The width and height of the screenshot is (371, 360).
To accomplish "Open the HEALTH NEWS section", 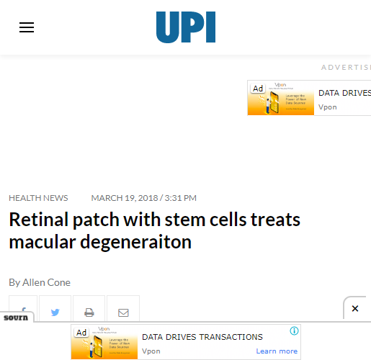I will coord(38,198).
